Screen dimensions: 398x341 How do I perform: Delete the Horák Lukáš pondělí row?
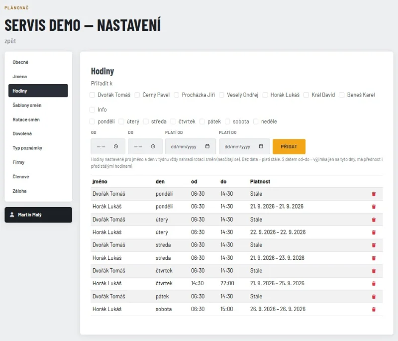[374, 207]
